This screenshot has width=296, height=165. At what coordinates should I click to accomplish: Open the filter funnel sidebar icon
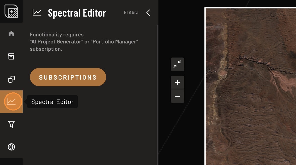point(11,124)
